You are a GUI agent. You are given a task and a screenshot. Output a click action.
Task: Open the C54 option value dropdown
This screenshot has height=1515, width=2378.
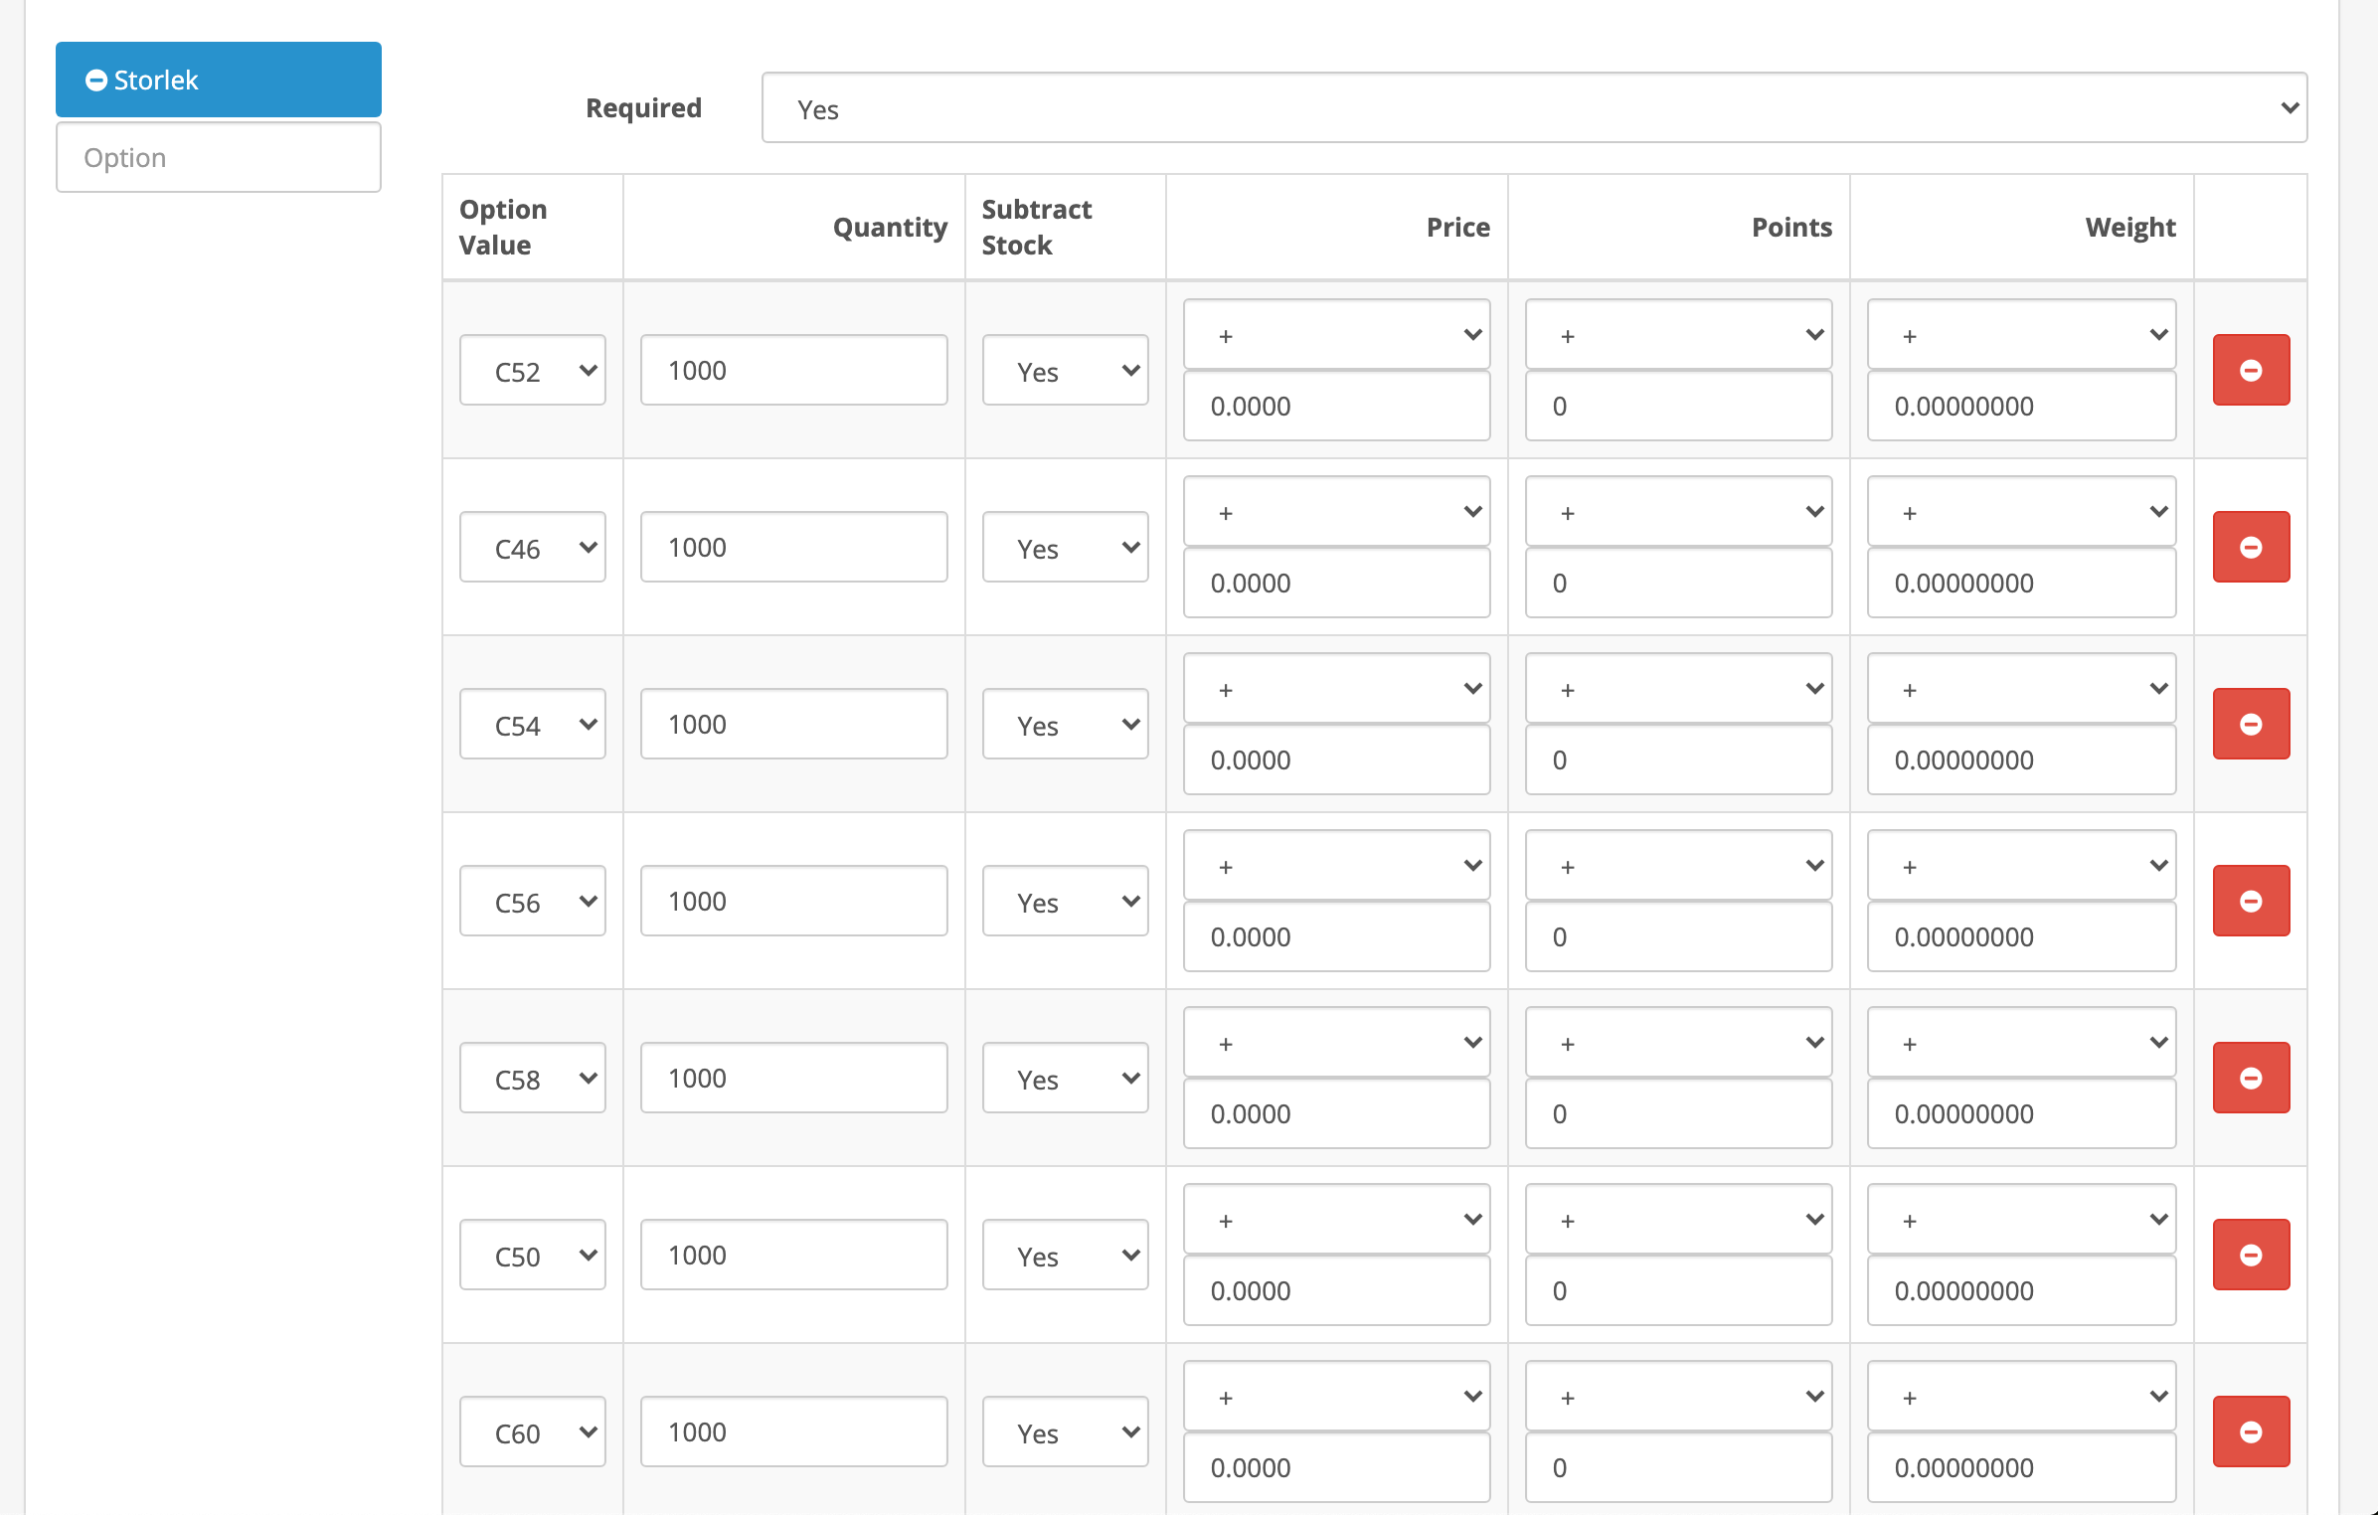[x=533, y=724]
